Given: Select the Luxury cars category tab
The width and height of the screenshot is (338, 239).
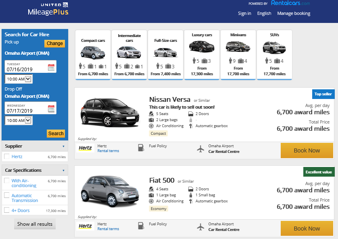Looking at the screenshot, I should tap(202, 55).
